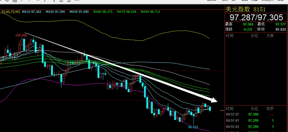Click the 102.260 high price label on chart
The image size is (288, 132).
pos(21,35)
